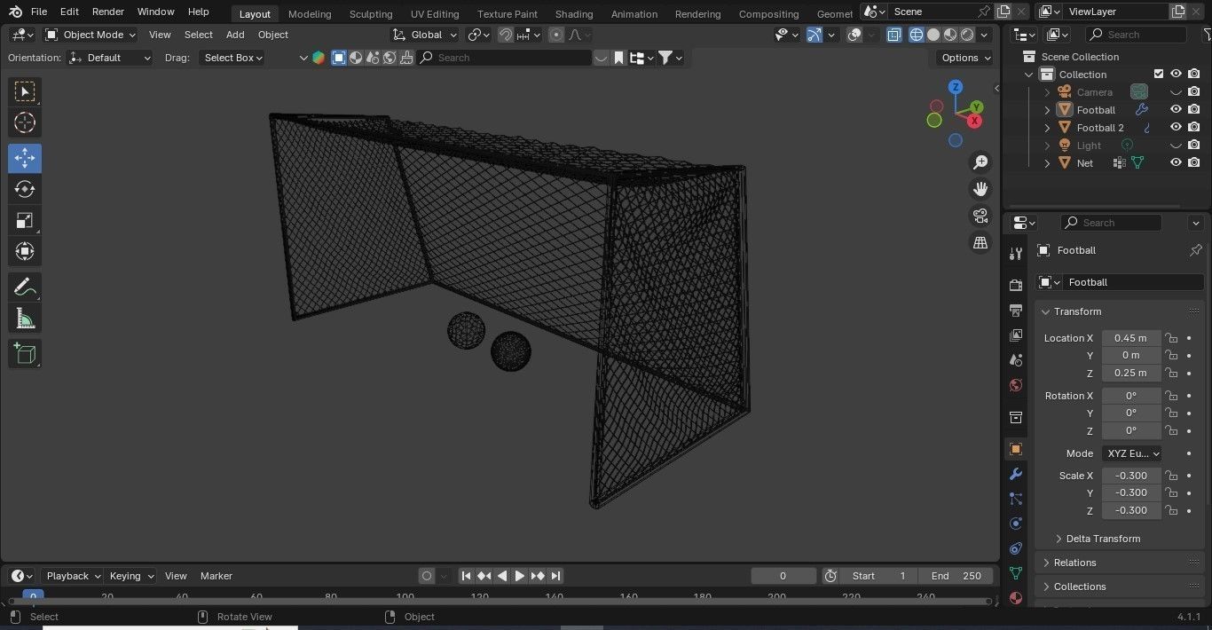Switch to Shading workspace tab
This screenshot has width=1212, height=630.
pos(574,13)
